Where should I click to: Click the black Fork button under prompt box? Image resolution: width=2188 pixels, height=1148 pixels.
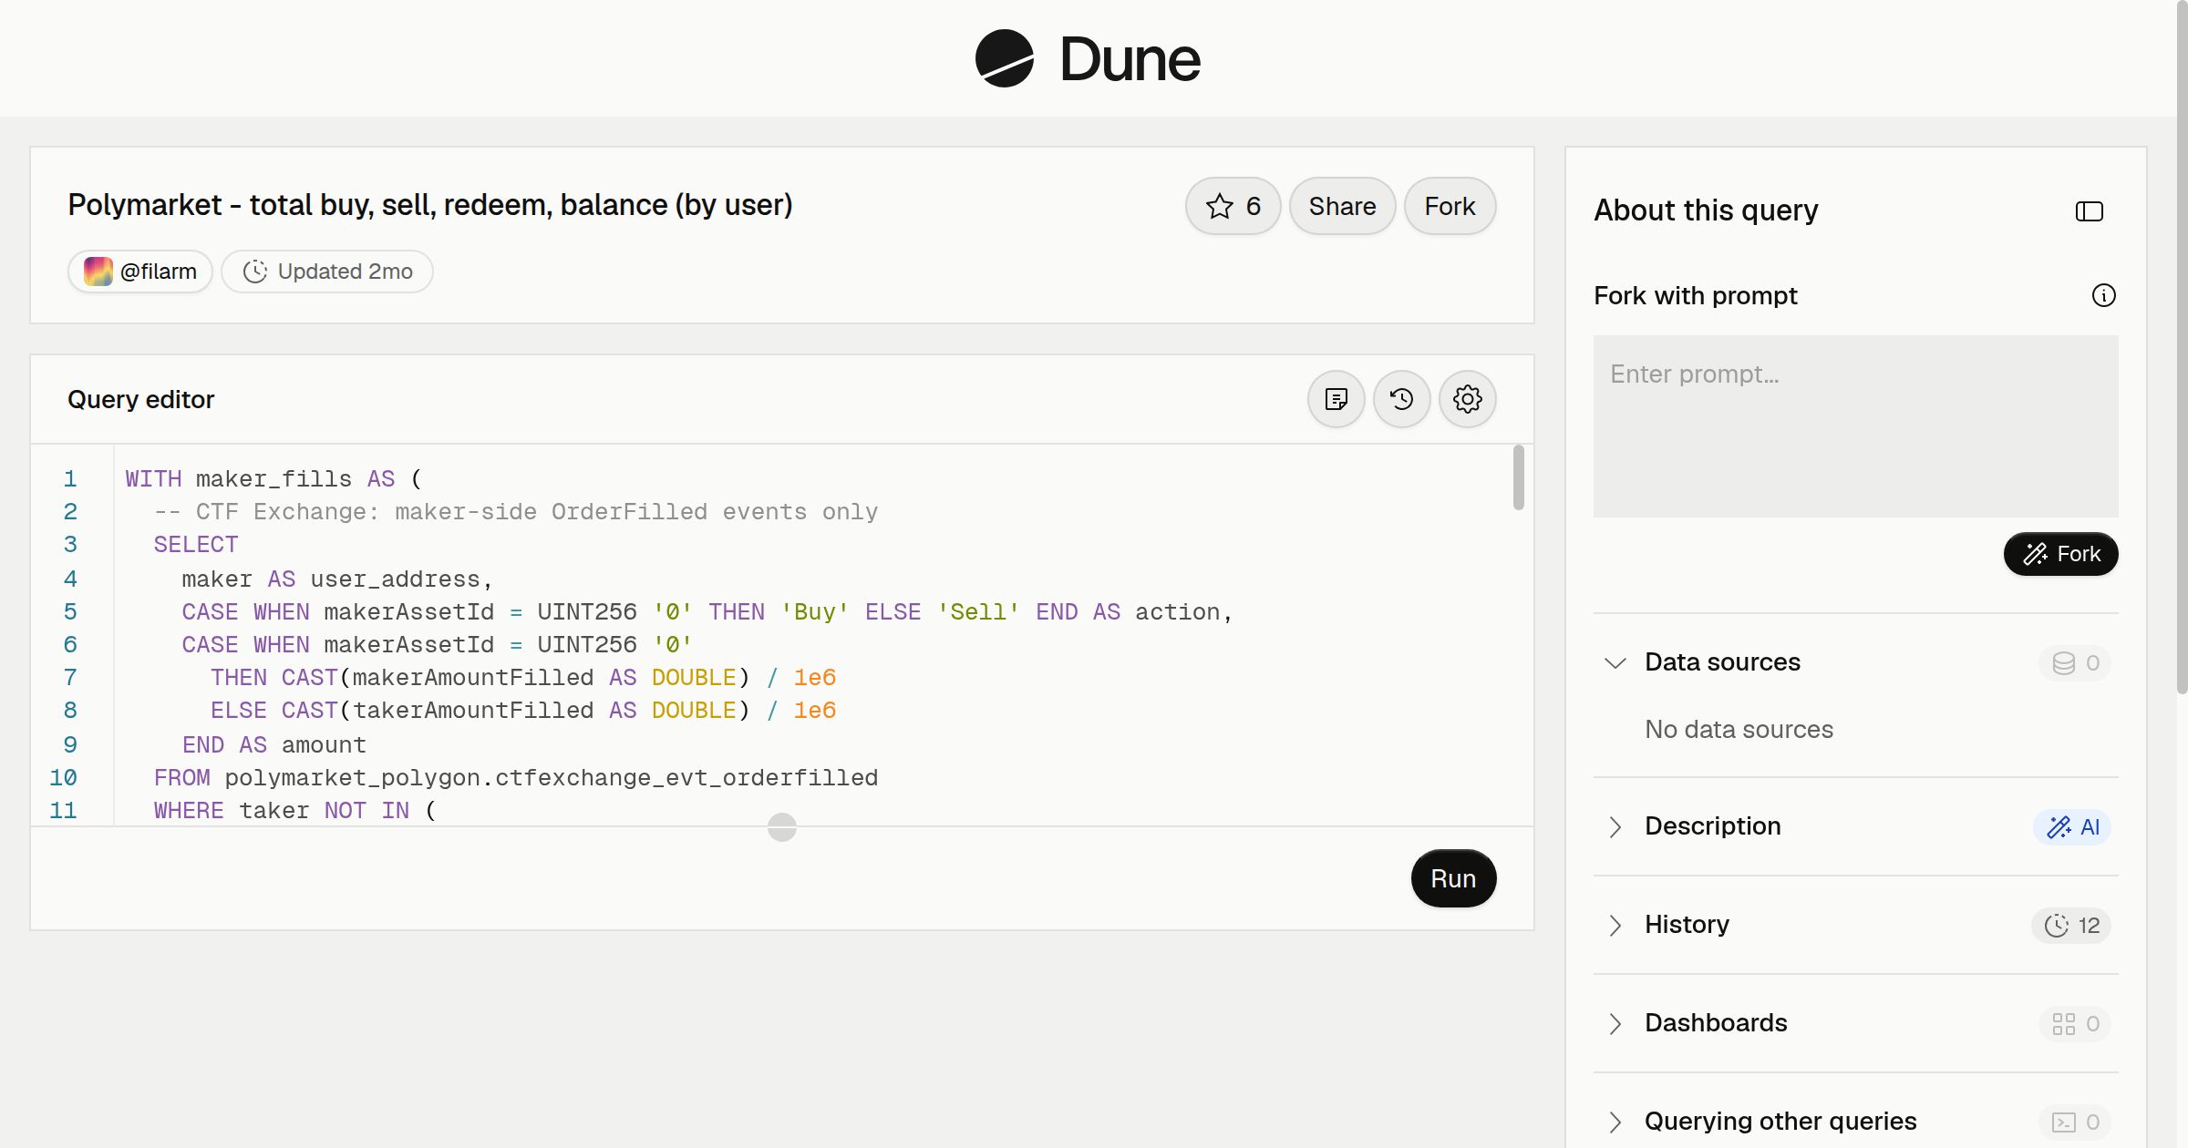(x=2060, y=554)
